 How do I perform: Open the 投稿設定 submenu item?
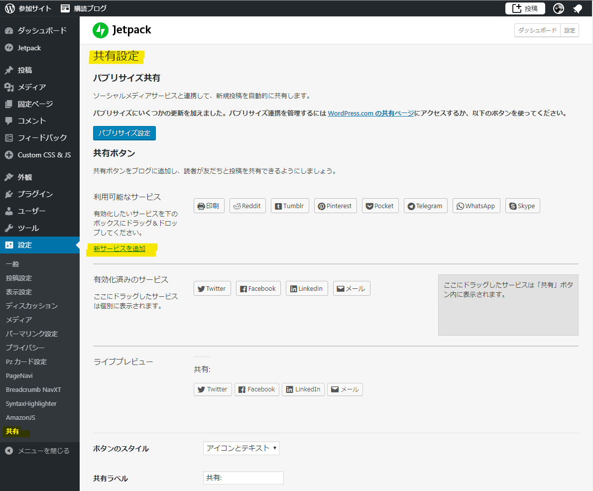[19, 278]
